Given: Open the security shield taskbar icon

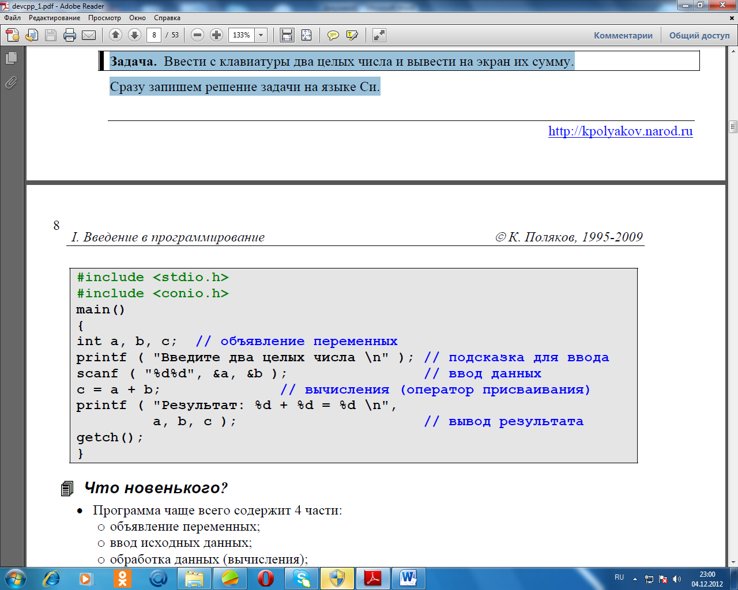Looking at the screenshot, I should [x=337, y=578].
